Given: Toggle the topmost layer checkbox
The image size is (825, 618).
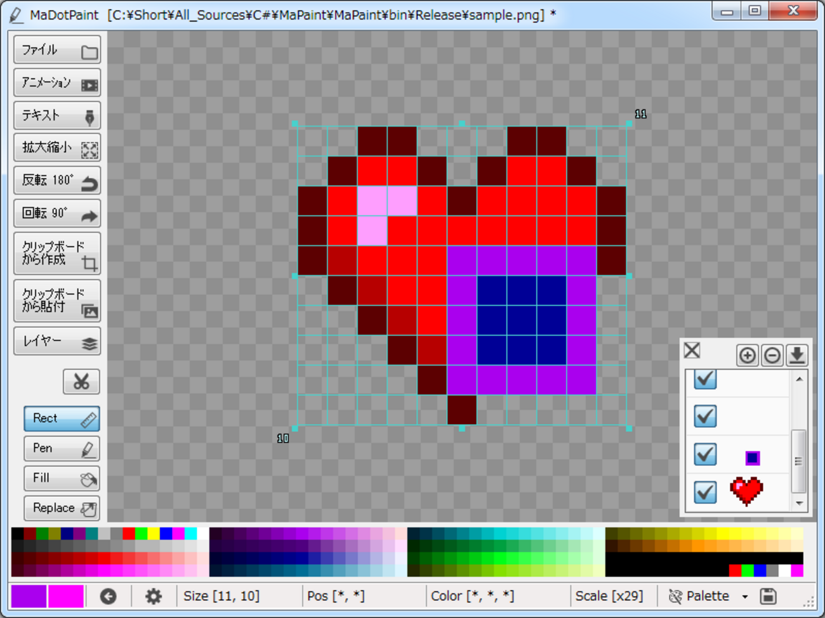Looking at the screenshot, I should pyautogui.click(x=705, y=379).
